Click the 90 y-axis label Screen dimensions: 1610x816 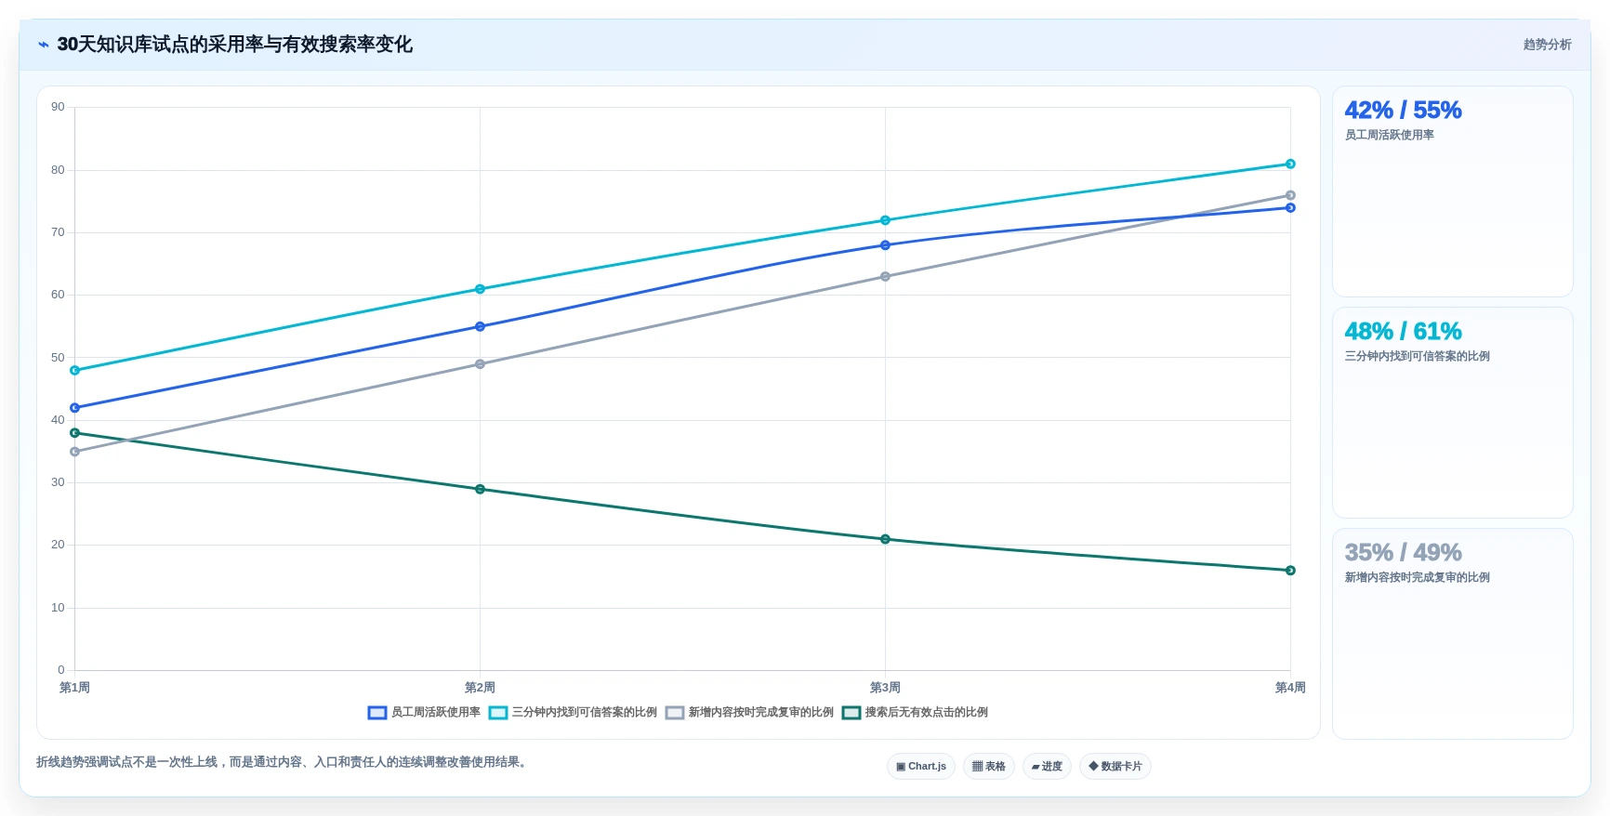point(58,107)
